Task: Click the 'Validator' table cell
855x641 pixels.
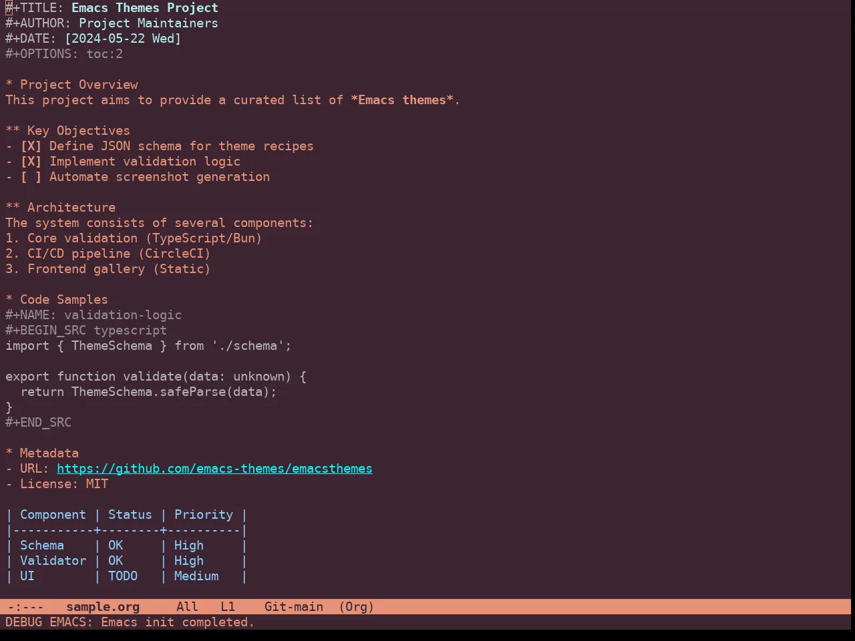Action: point(53,561)
